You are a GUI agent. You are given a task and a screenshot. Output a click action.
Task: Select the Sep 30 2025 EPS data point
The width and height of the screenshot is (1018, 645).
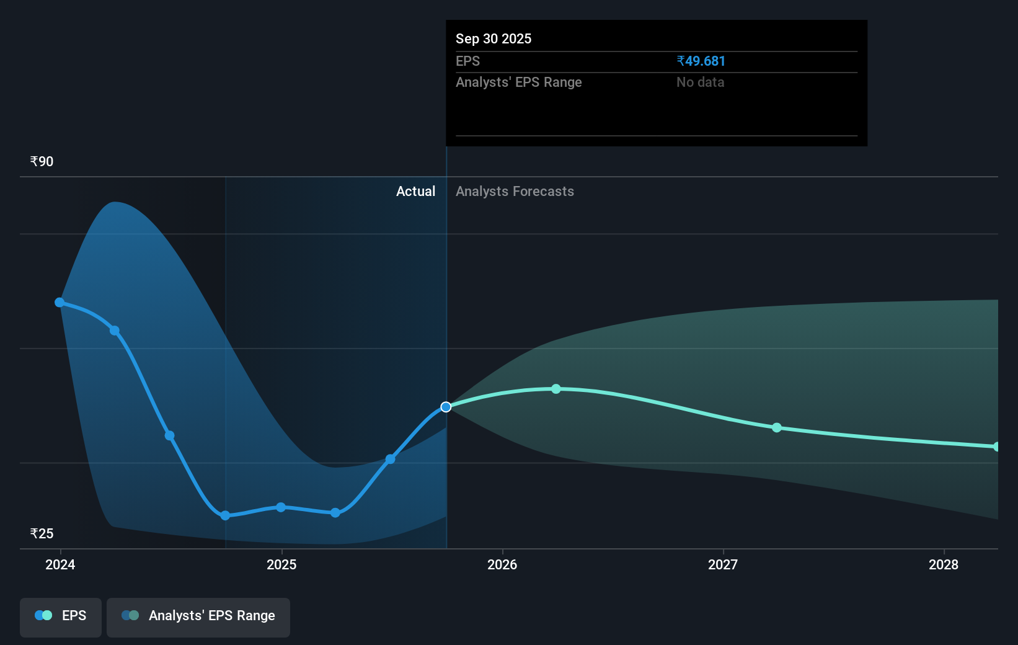(446, 407)
